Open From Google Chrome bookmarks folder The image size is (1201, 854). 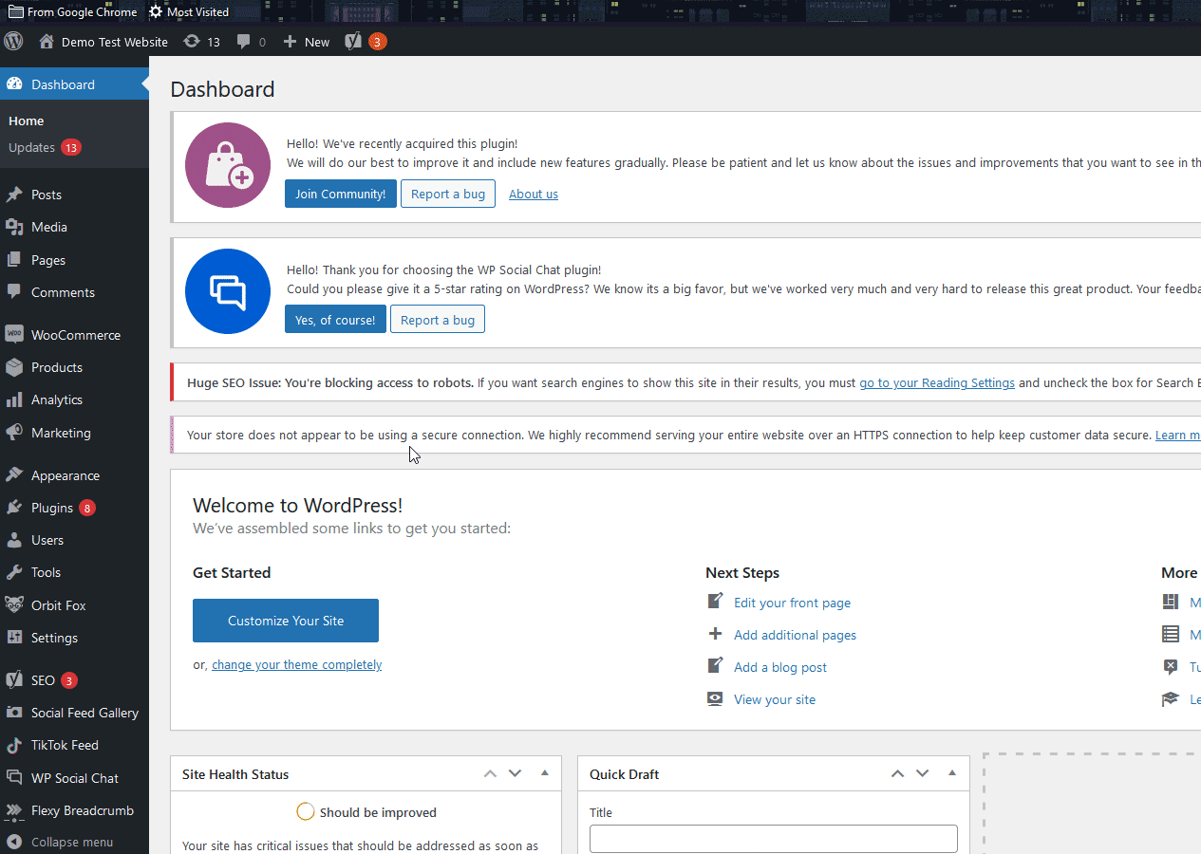[72, 12]
